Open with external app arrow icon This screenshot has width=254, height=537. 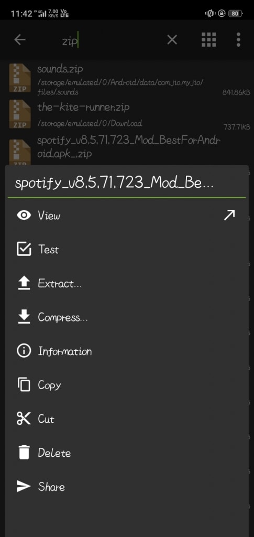point(229,216)
